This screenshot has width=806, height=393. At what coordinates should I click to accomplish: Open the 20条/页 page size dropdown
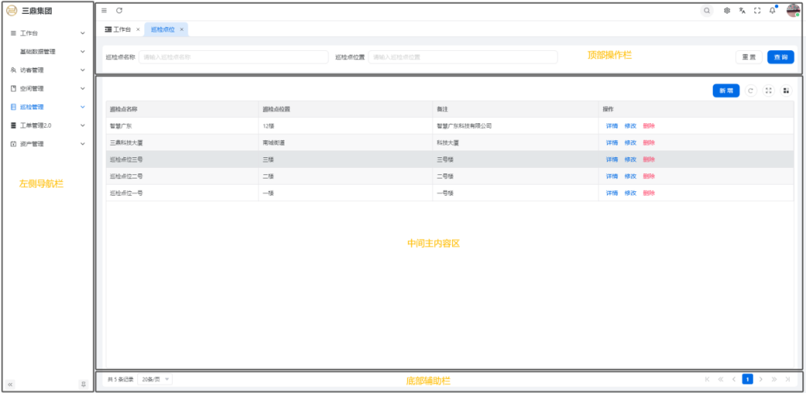click(x=155, y=379)
